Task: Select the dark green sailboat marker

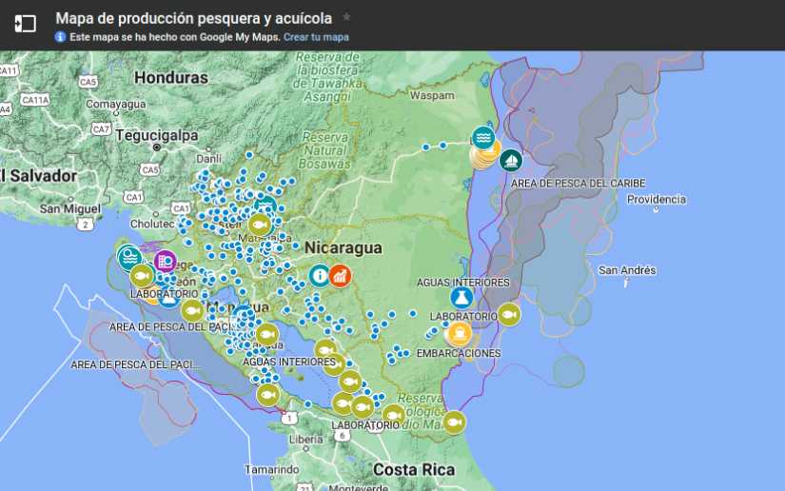Action: [x=511, y=160]
